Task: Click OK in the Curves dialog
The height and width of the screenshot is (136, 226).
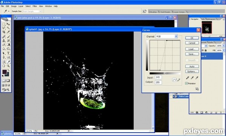Action: pos(192,38)
